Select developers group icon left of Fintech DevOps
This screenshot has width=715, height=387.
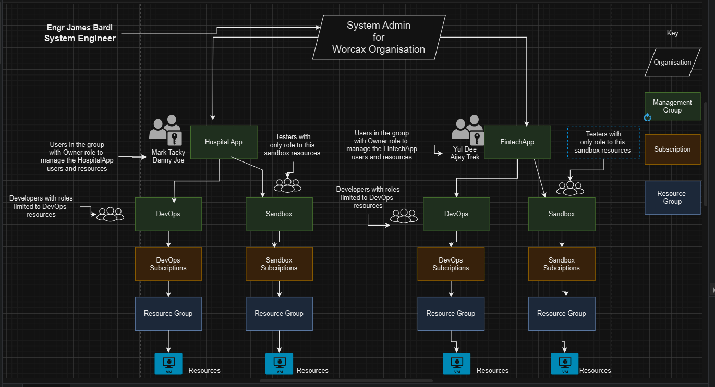pyautogui.click(x=404, y=216)
